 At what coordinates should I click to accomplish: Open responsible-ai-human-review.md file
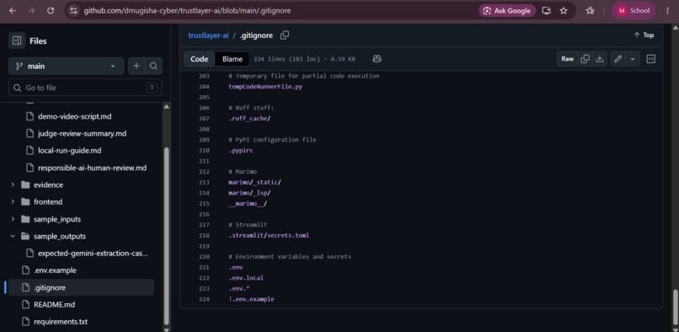(92, 168)
